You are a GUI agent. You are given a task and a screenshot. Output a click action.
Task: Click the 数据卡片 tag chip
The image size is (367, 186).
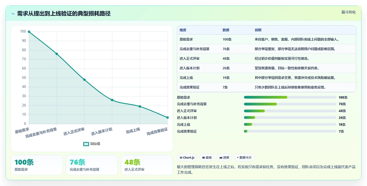point(244,158)
